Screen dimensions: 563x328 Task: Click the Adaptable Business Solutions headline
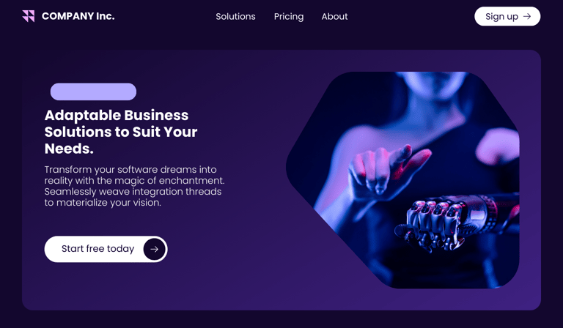(121, 132)
